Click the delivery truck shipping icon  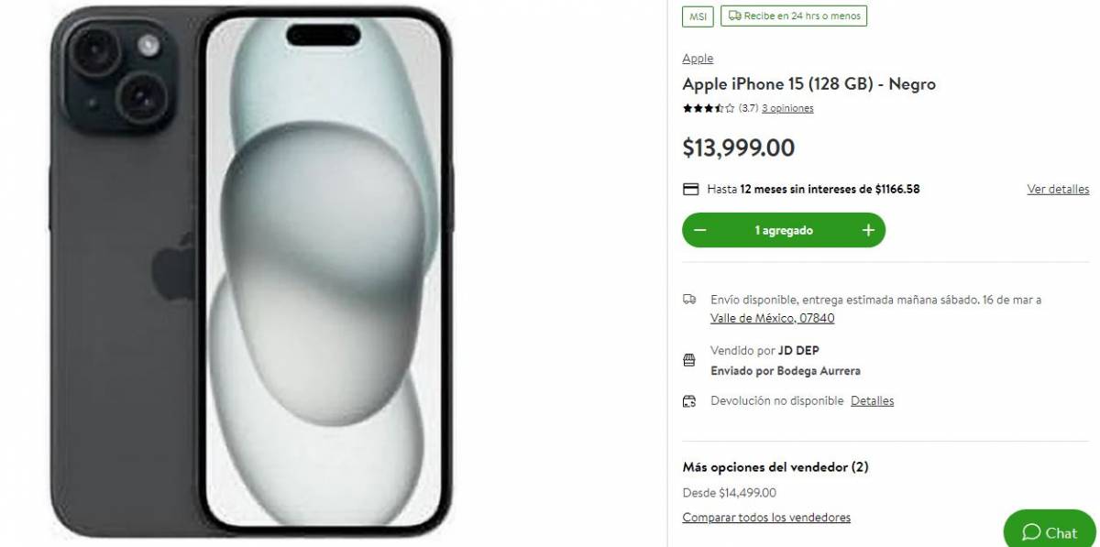point(689,300)
